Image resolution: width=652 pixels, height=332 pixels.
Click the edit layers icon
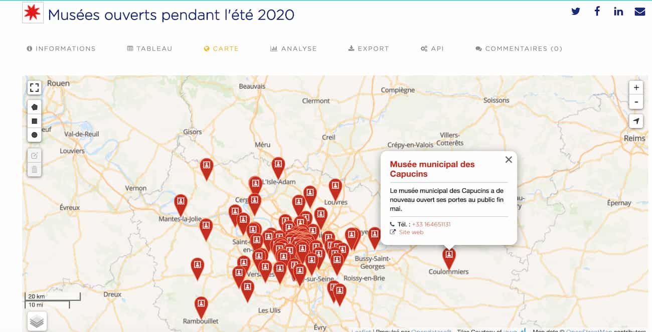tap(34, 156)
